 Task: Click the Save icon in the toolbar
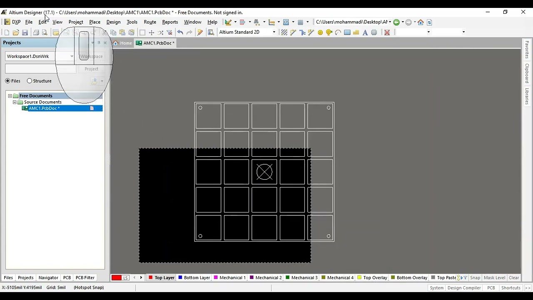click(25, 32)
